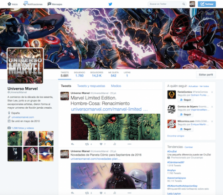Open more options on Novedades Planeta Cómic tweet
The width and height of the screenshot is (223, 195).
click(129, 193)
